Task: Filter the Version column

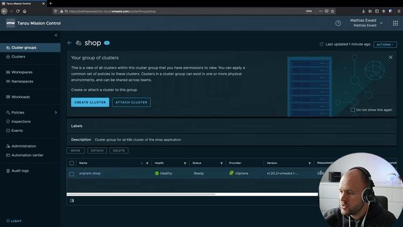Action: tap(309, 163)
